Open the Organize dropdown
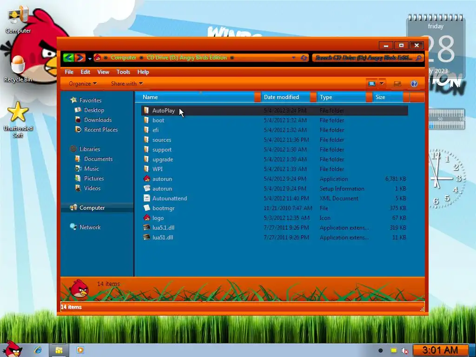 83,84
